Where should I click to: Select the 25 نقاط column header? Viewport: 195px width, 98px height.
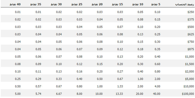tap(77, 4)
